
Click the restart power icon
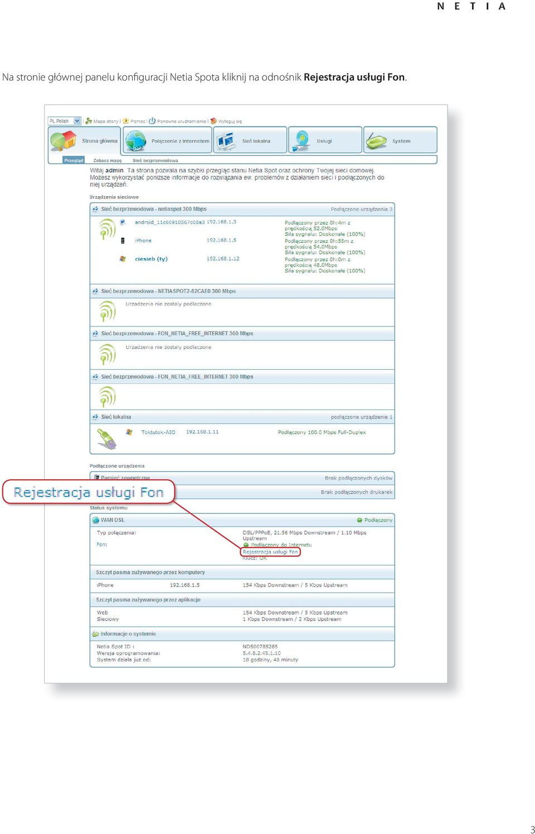pos(152,121)
